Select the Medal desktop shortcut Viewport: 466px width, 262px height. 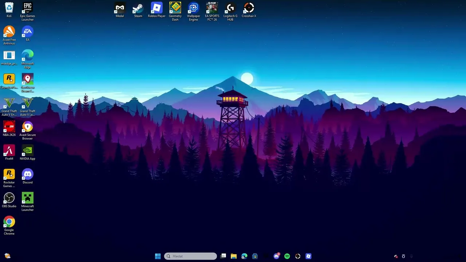pyautogui.click(x=120, y=10)
